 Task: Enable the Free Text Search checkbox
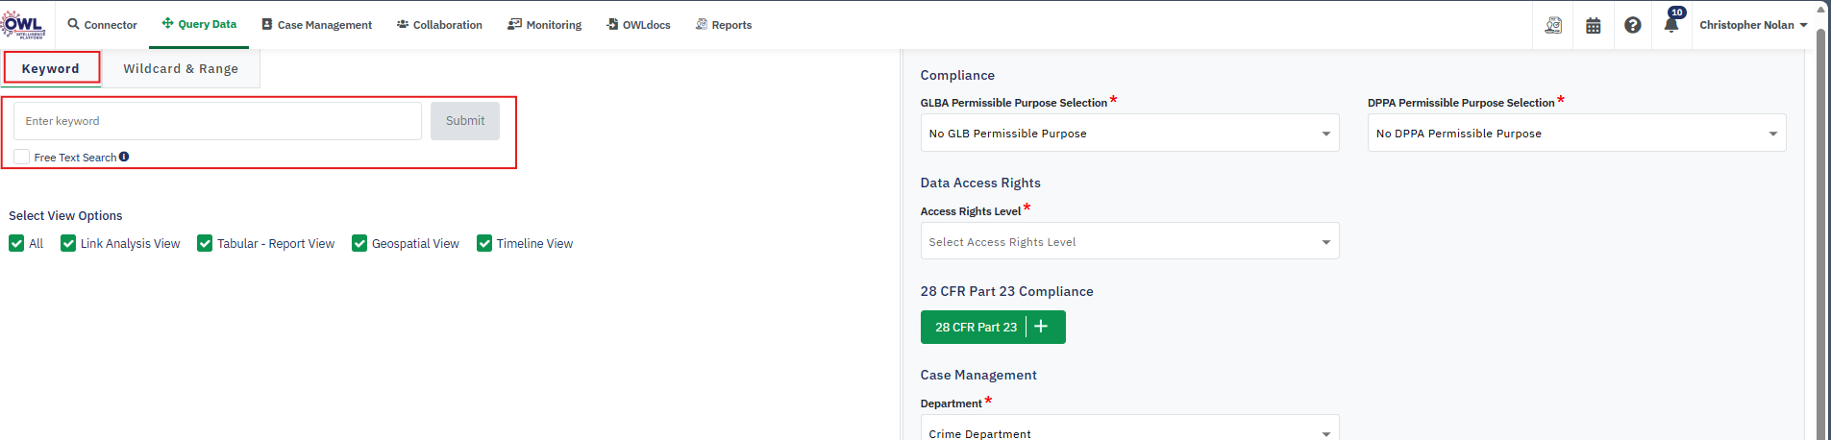22,157
